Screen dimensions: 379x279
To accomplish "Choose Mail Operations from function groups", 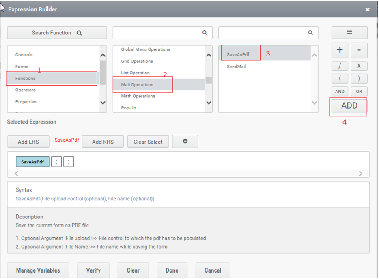I will pos(137,85).
